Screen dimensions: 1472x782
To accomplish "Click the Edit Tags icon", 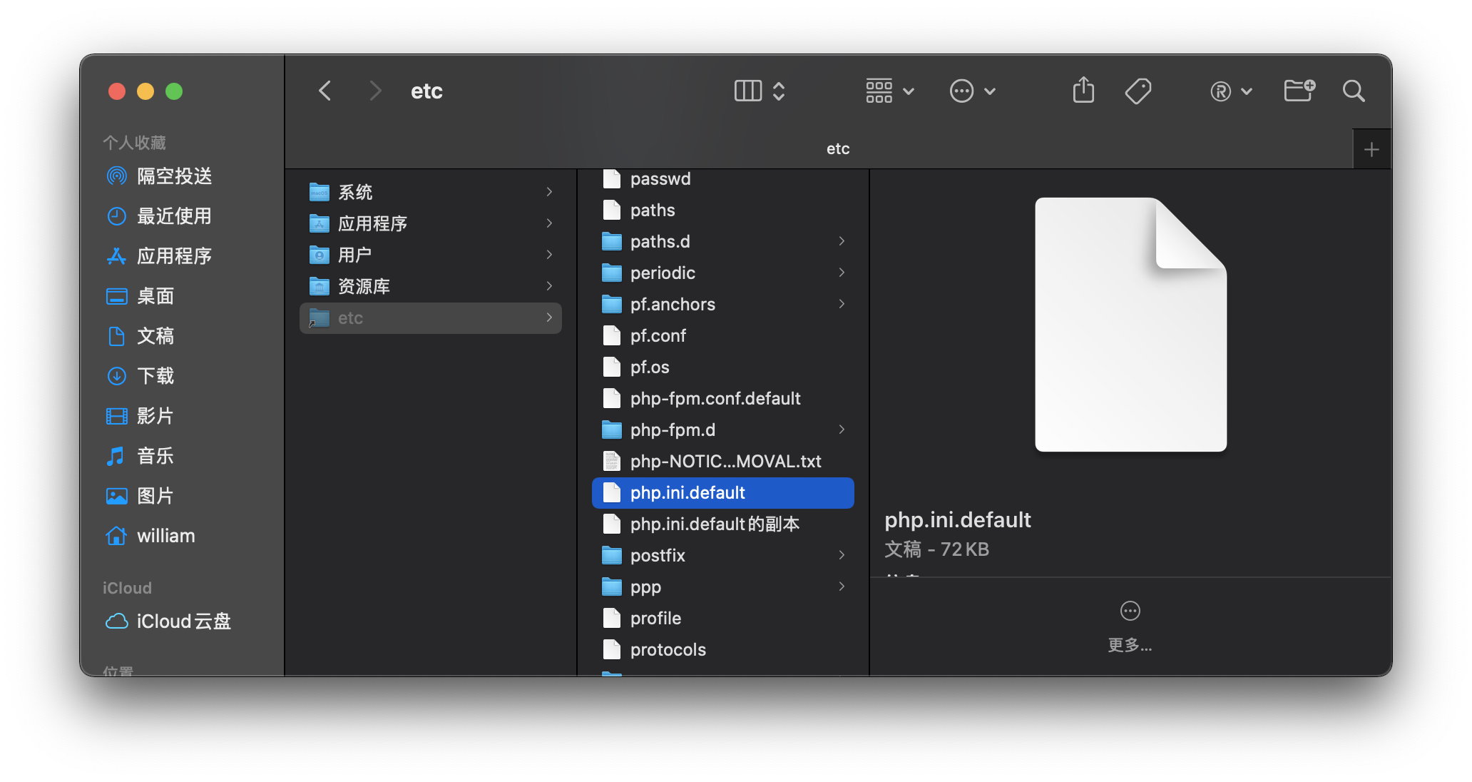I will click(x=1138, y=91).
